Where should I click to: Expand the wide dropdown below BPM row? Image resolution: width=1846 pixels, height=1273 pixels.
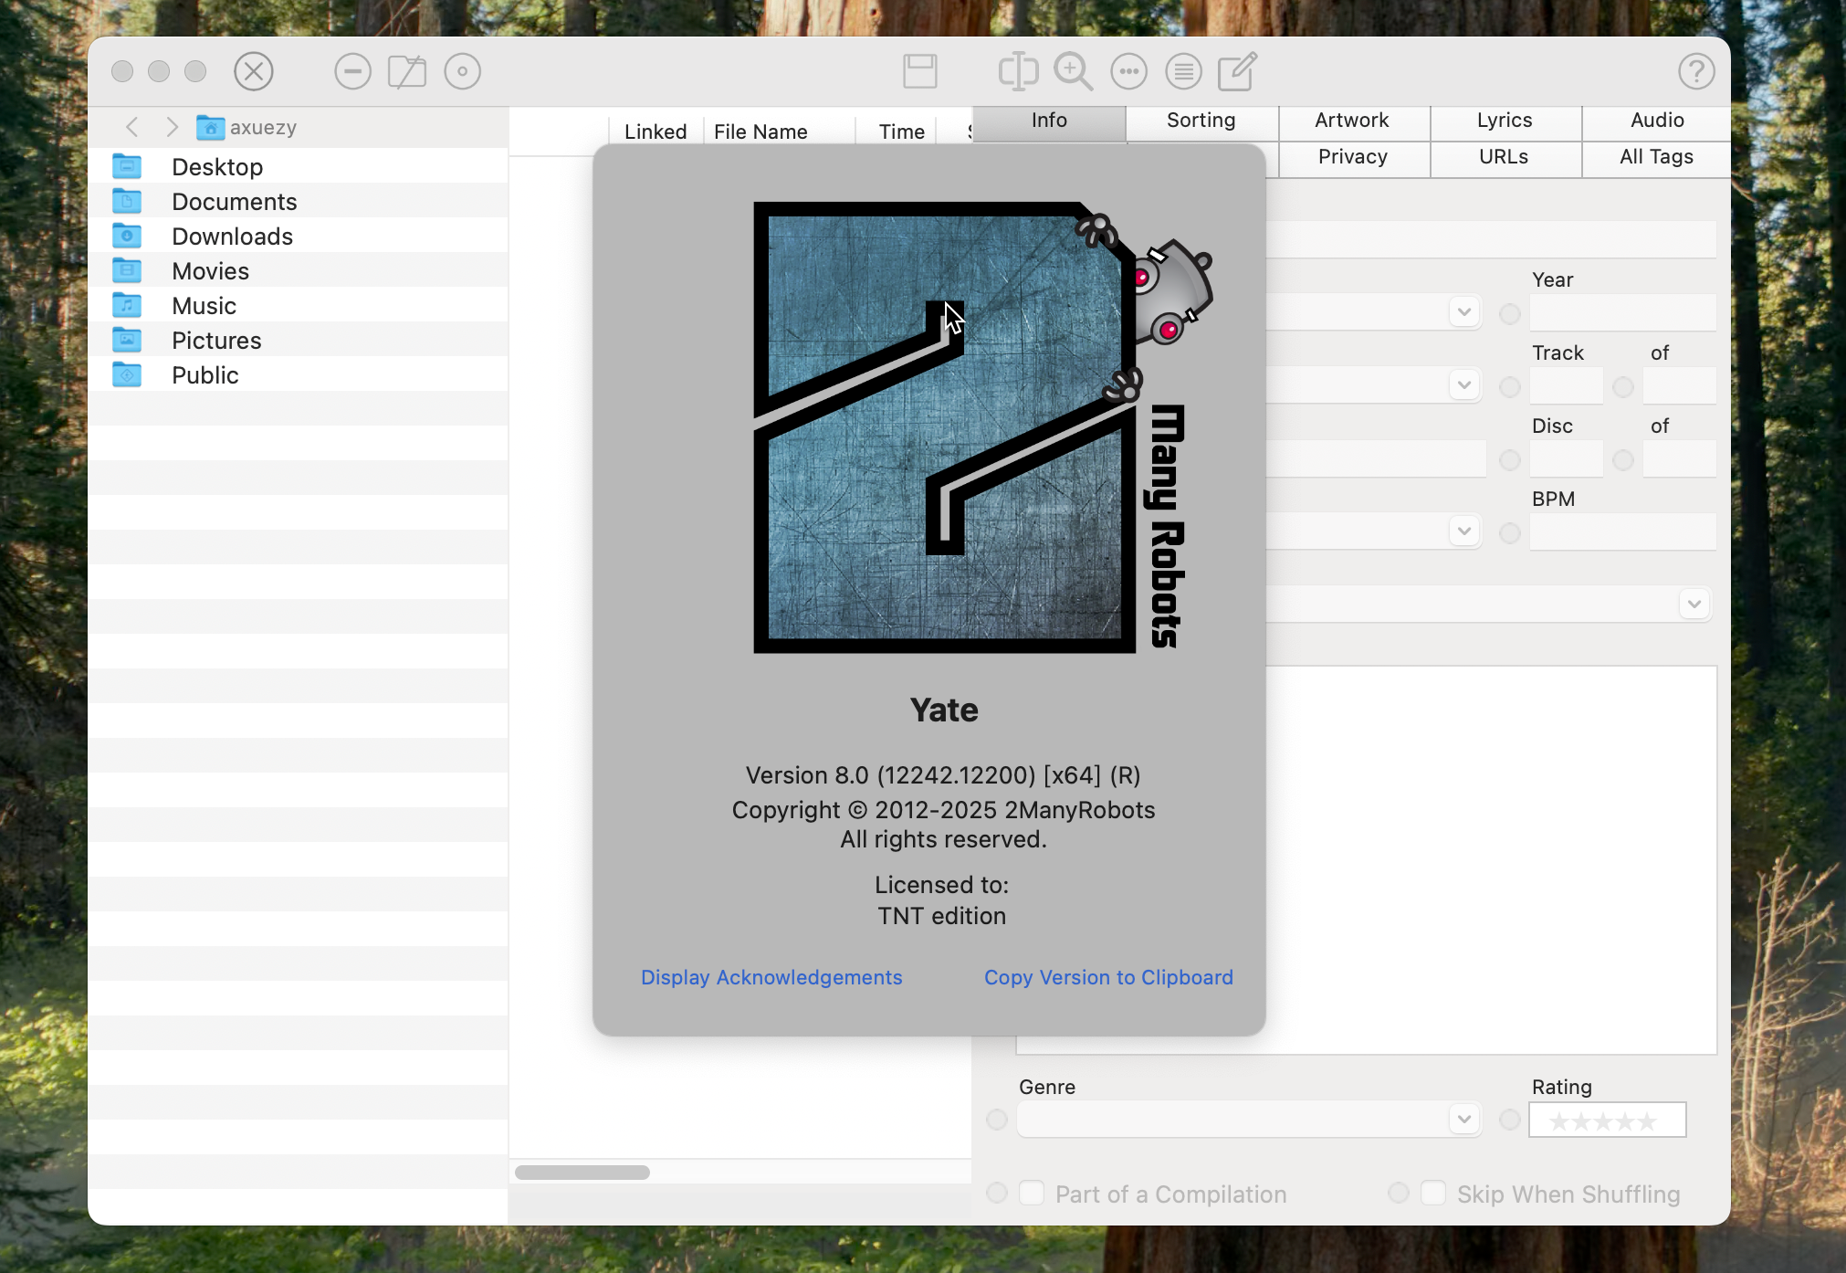1694,604
